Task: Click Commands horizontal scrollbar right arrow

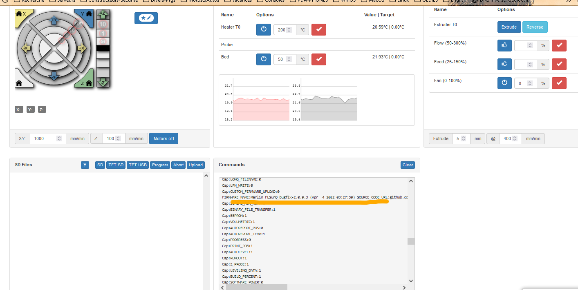Action: click(404, 287)
